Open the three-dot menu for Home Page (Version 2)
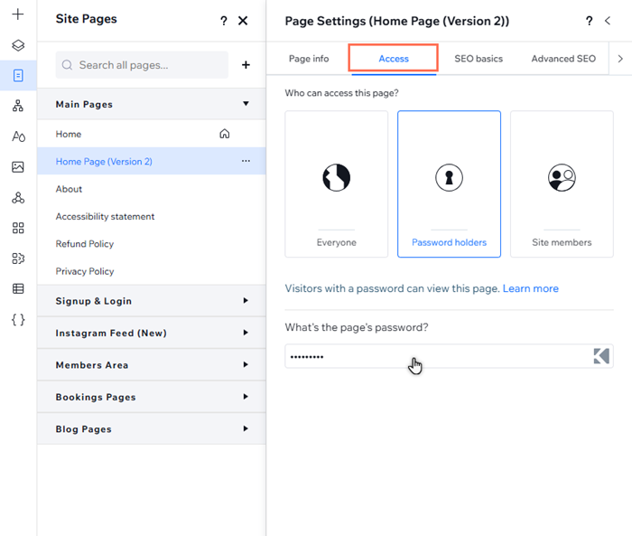 246,161
